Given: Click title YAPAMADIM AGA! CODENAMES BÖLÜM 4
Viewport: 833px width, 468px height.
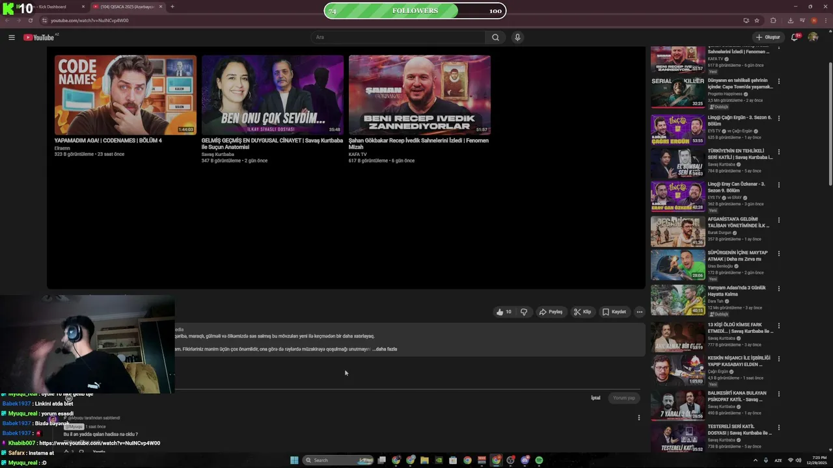Looking at the screenshot, I should coord(108,140).
